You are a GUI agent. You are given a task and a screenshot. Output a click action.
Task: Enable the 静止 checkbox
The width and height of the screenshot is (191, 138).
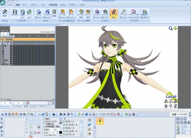[x=55, y=127]
